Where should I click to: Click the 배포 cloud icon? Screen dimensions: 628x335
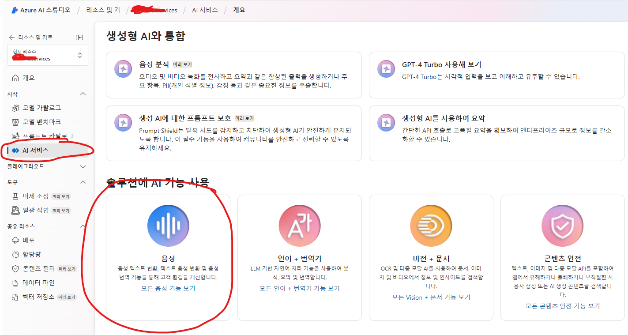(x=15, y=240)
